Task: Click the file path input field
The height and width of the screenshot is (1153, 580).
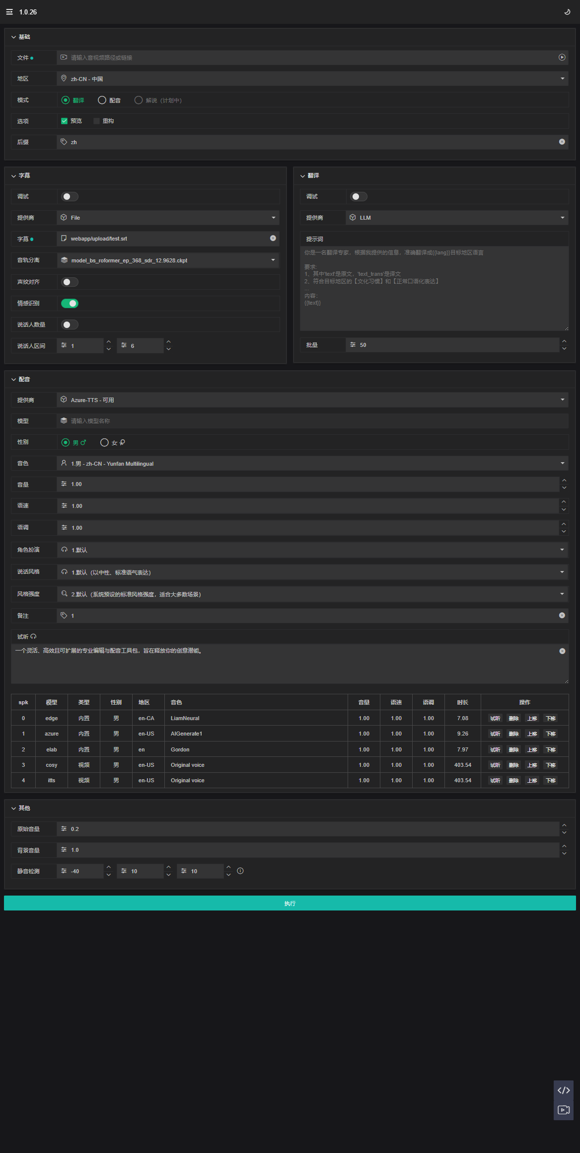Action: click(x=308, y=58)
